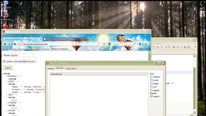
Task: Click the blue icon beside forward arrow
Action: pos(15,44)
